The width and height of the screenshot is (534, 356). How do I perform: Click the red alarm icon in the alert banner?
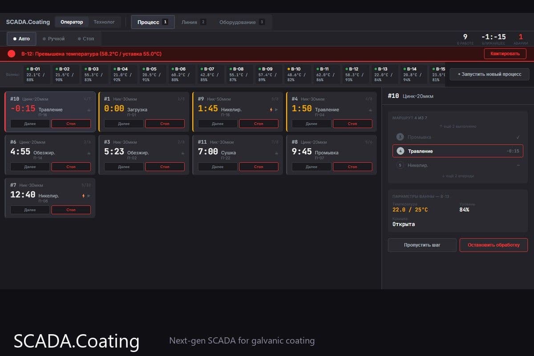pos(12,53)
